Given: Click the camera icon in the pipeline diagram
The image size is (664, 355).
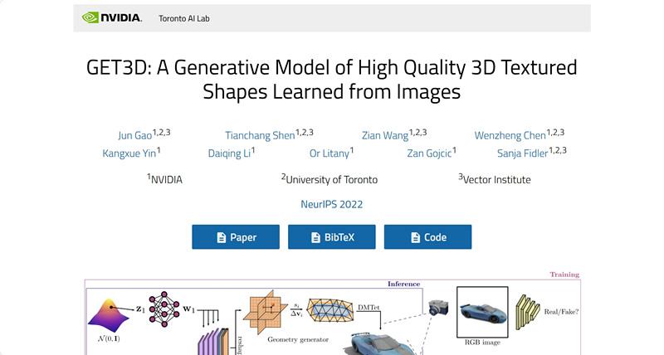Looking at the screenshot, I should 438,307.
